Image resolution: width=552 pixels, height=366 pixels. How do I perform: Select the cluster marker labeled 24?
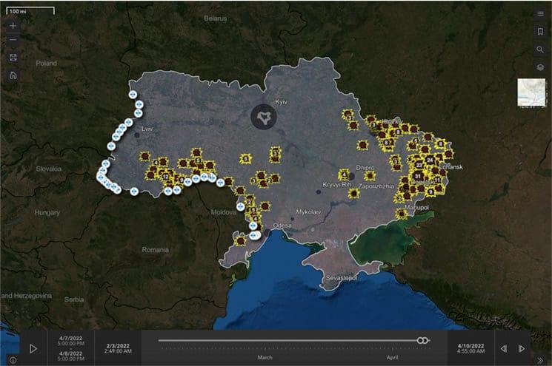[x=430, y=160]
